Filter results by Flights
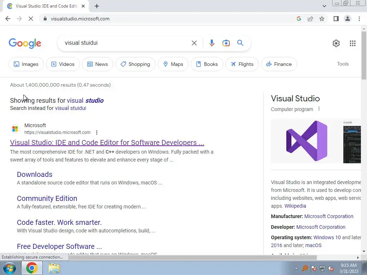 [242, 64]
